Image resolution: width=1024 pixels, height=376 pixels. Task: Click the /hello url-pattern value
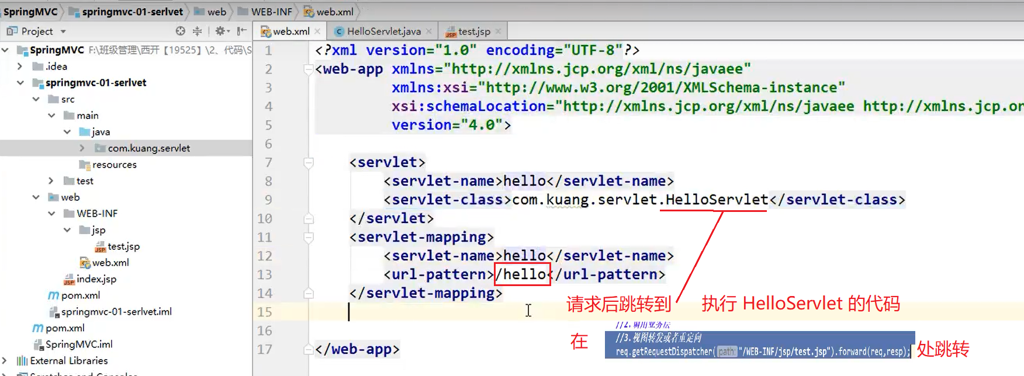pyautogui.click(x=520, y=274)
